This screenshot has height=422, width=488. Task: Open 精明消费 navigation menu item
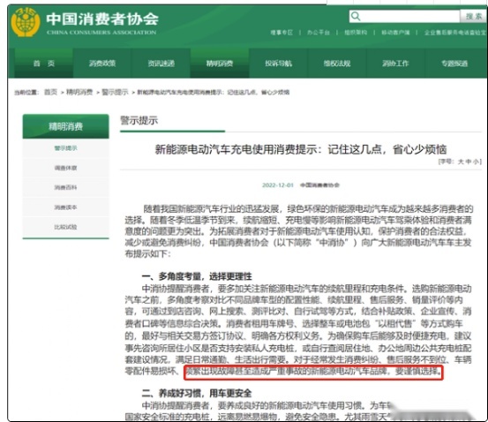click(x=220, y=64)
